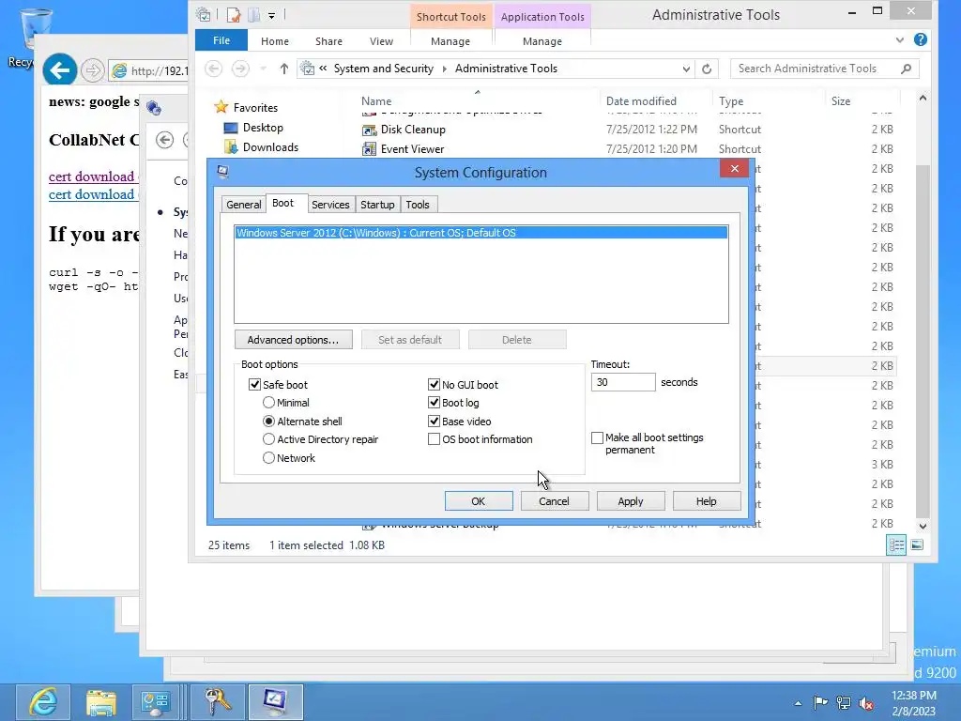Expand the Explorer ribbon chevron

[x=899, y=39]
